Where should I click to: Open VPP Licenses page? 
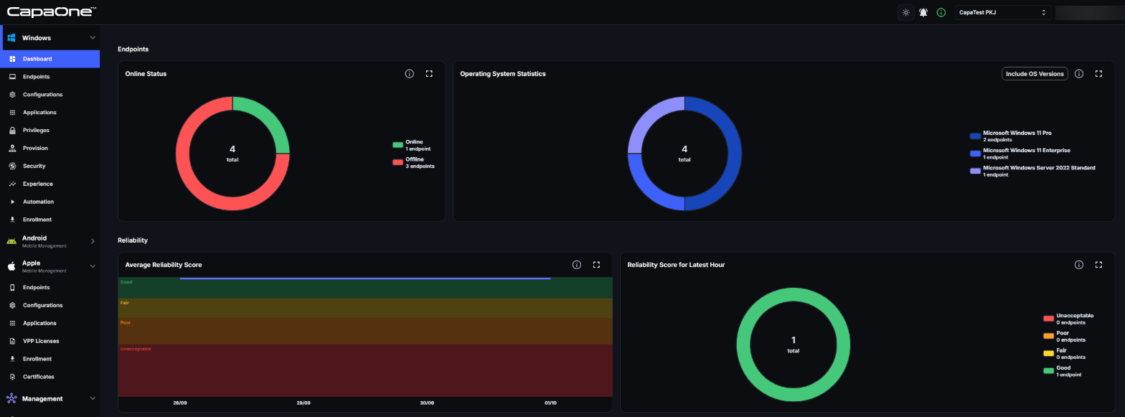pos(50,341)
